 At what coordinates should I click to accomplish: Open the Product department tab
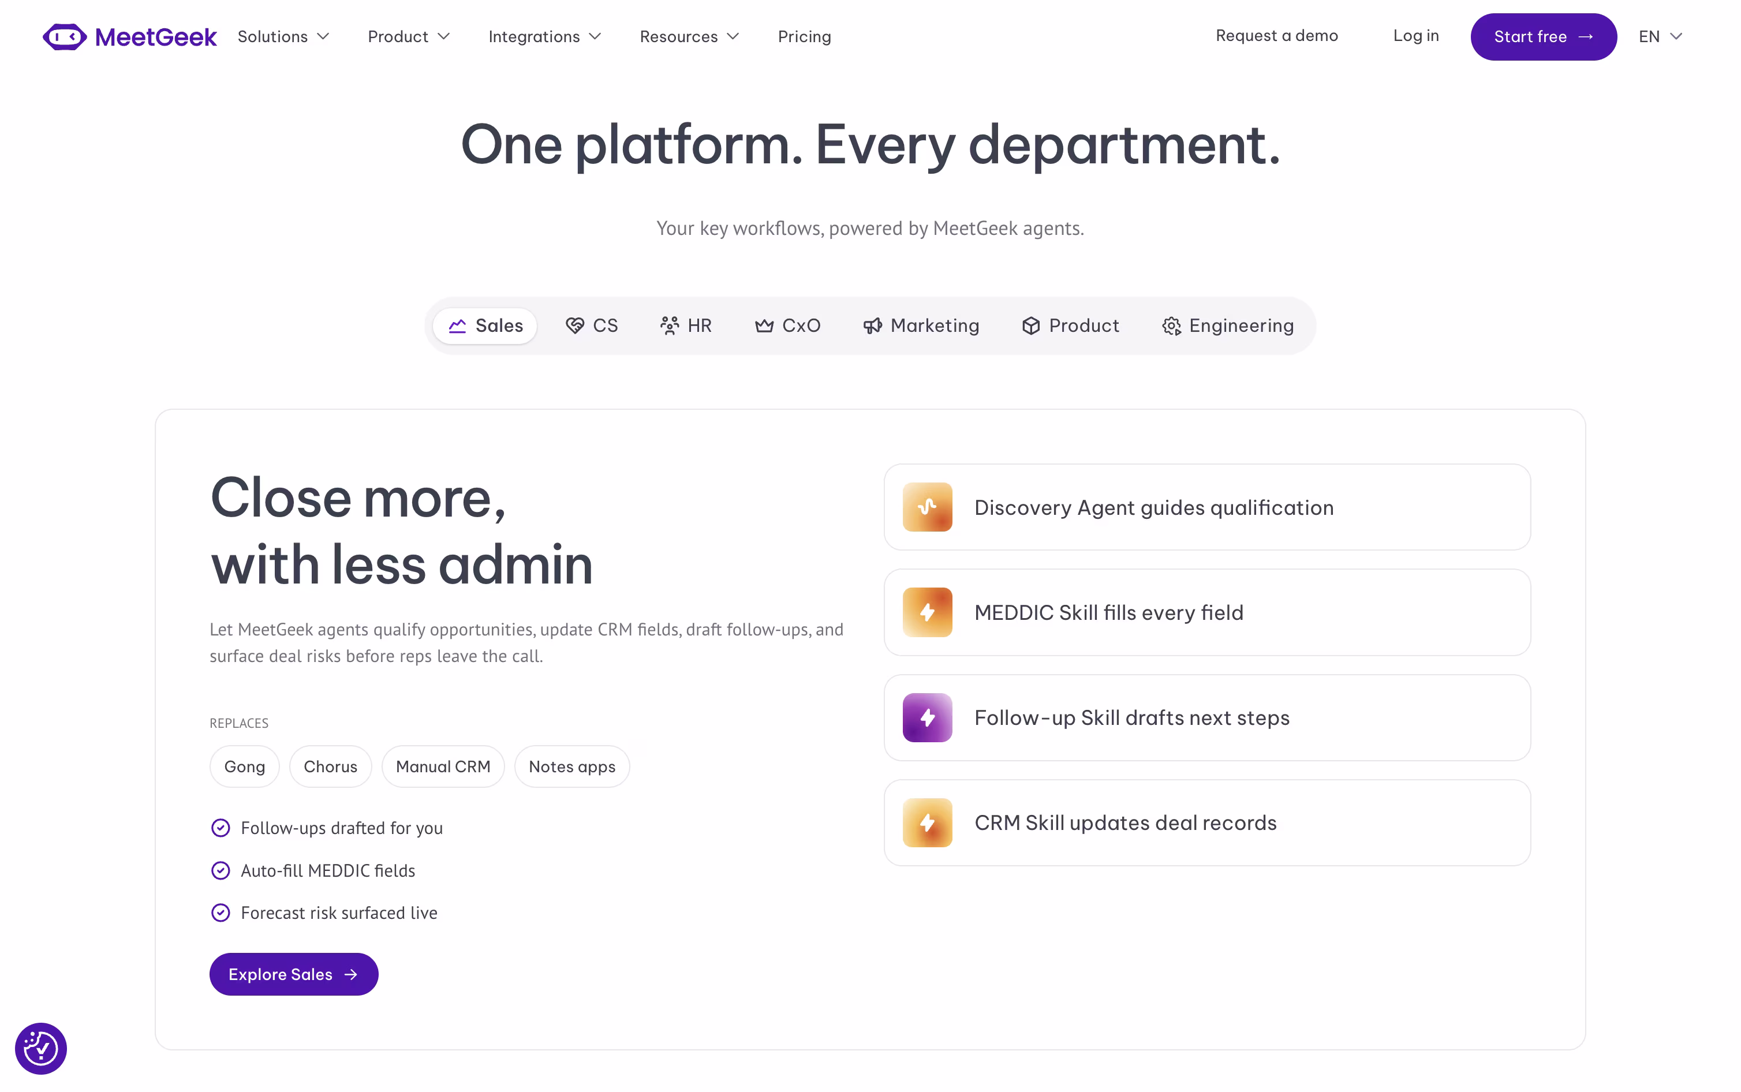click(1070, 326)
